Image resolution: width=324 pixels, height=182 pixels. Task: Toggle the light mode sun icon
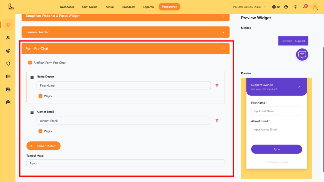(295, 7)
